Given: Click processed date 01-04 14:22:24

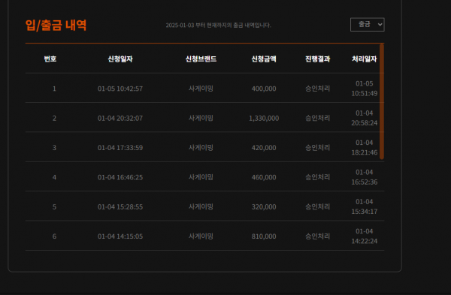Looking at the screenshot, I should pyautogui.click(x=364, y=236).
